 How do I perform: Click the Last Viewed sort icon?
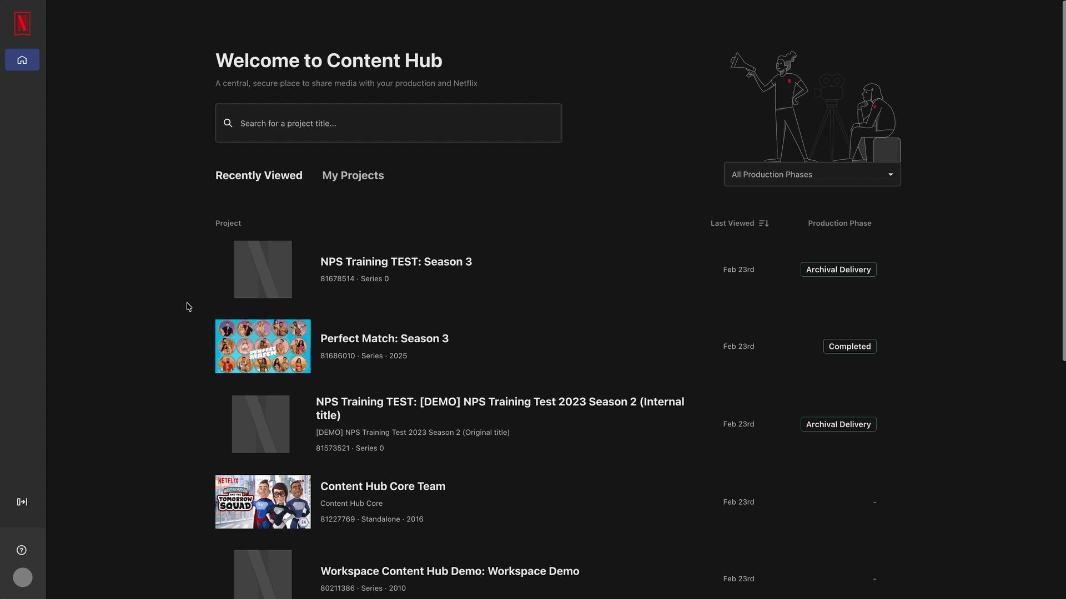pyautogui.click(x=764, y=224)
